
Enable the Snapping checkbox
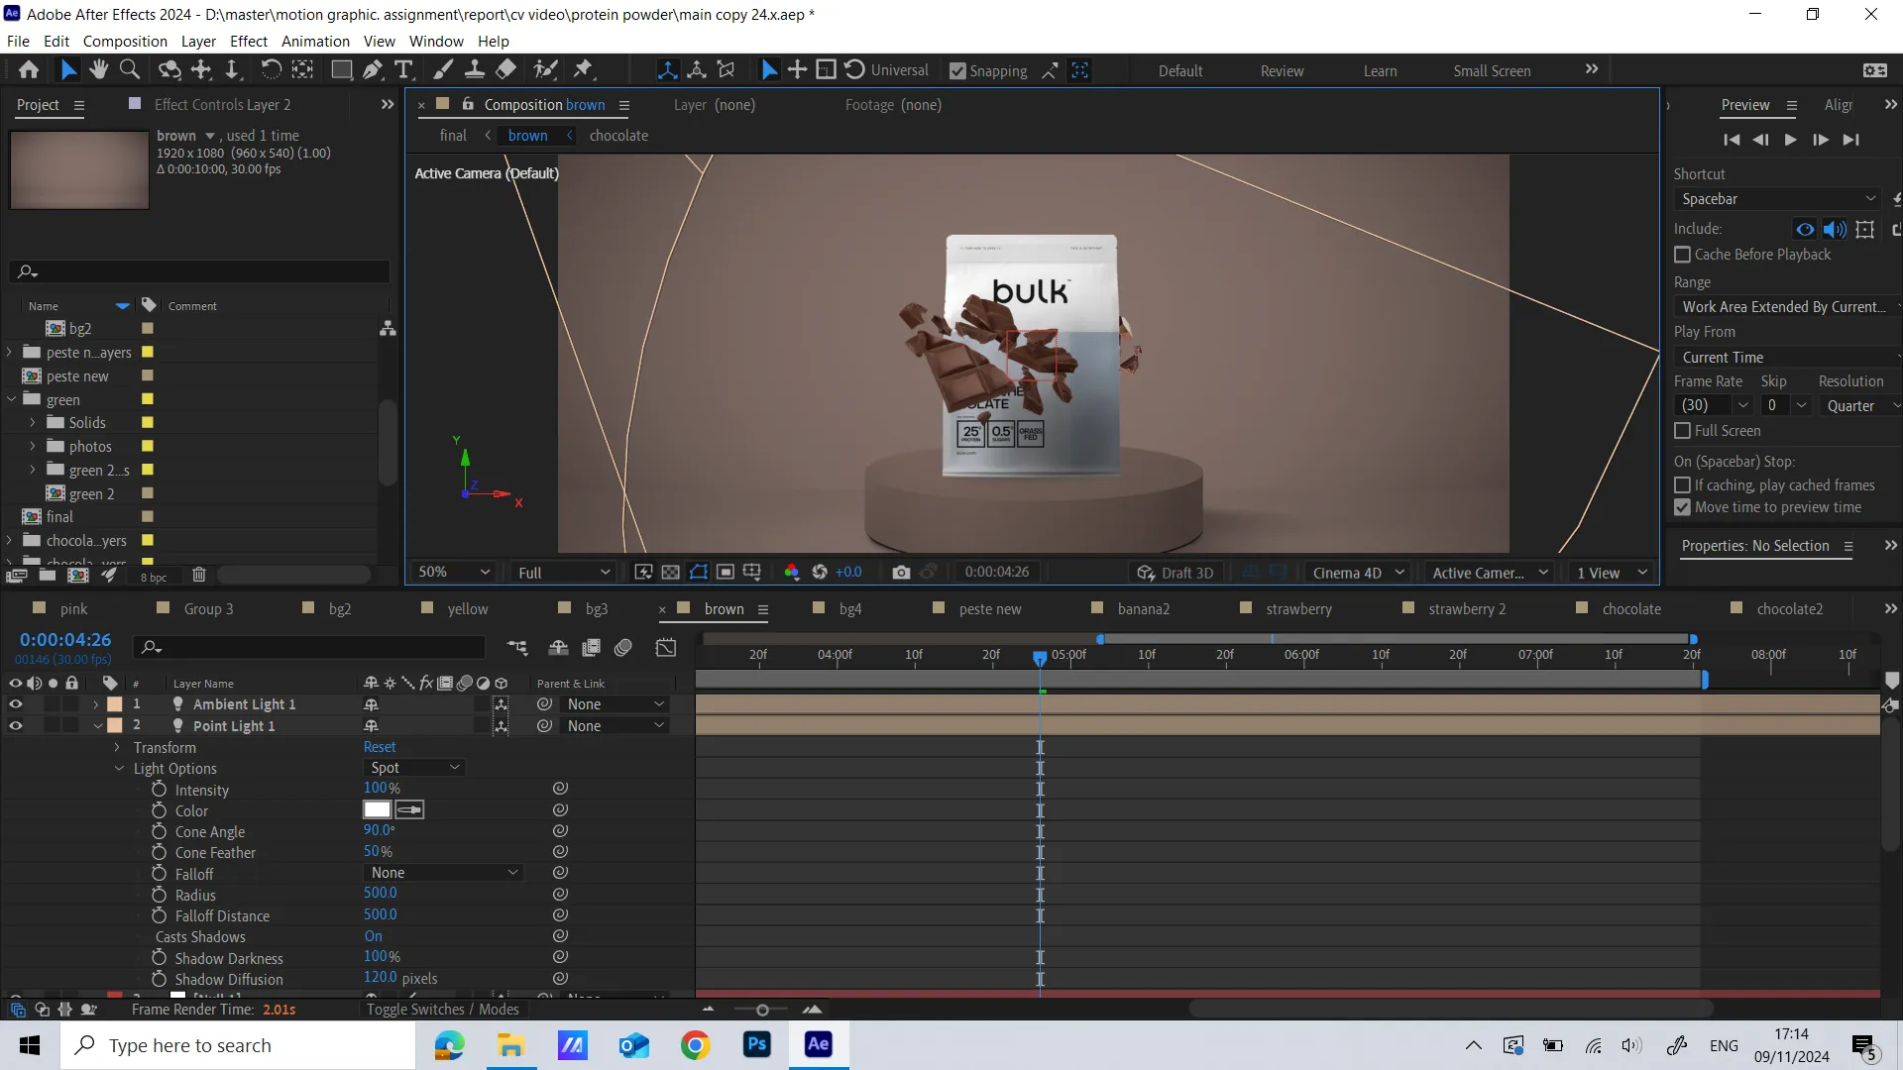[957, 71]
